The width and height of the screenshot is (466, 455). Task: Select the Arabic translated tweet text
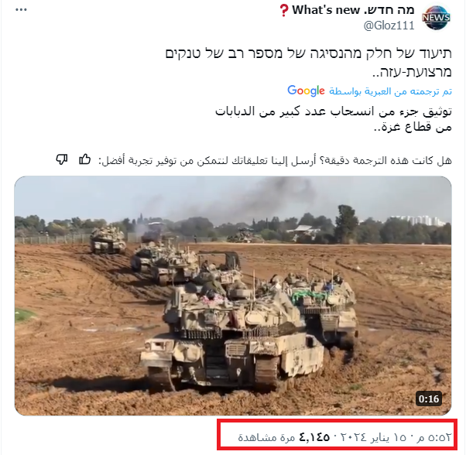click(334, 119)
